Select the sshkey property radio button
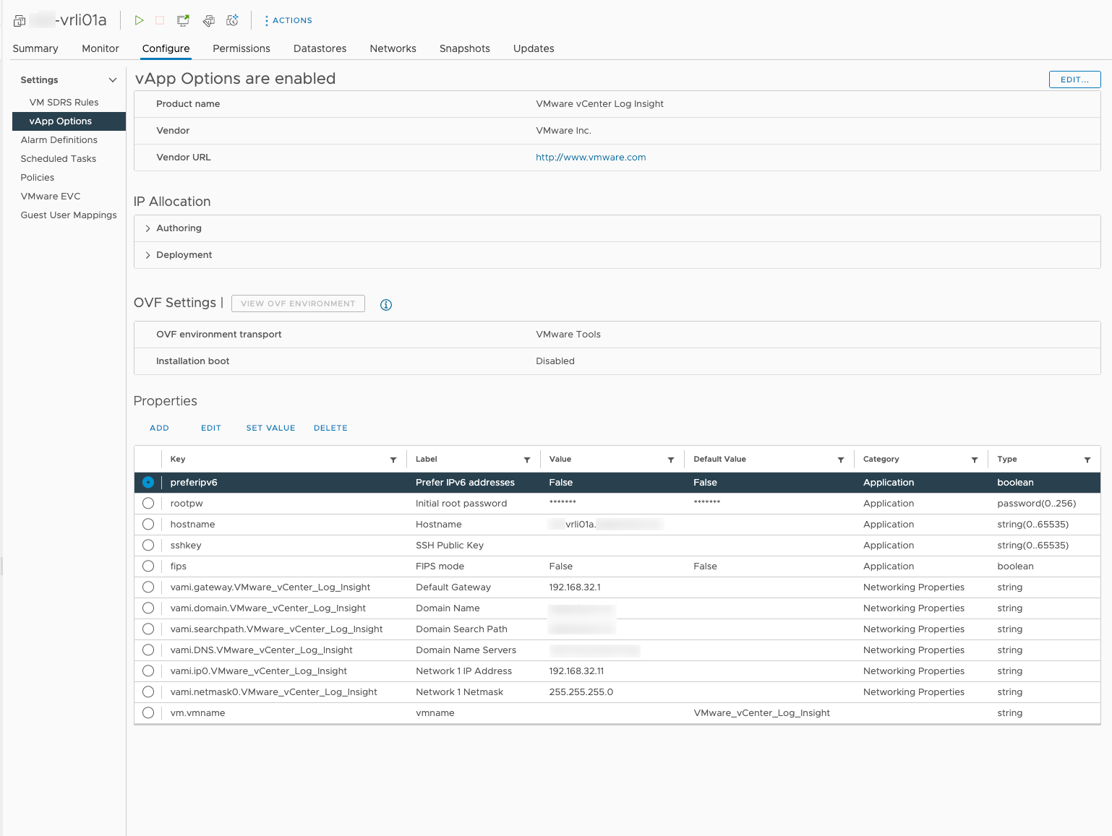 pyautogui.click(x=148, y=545)
